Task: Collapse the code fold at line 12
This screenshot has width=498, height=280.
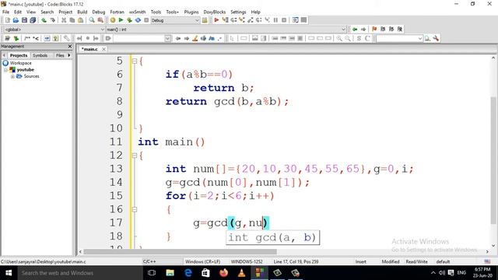Action: (135, 156)
